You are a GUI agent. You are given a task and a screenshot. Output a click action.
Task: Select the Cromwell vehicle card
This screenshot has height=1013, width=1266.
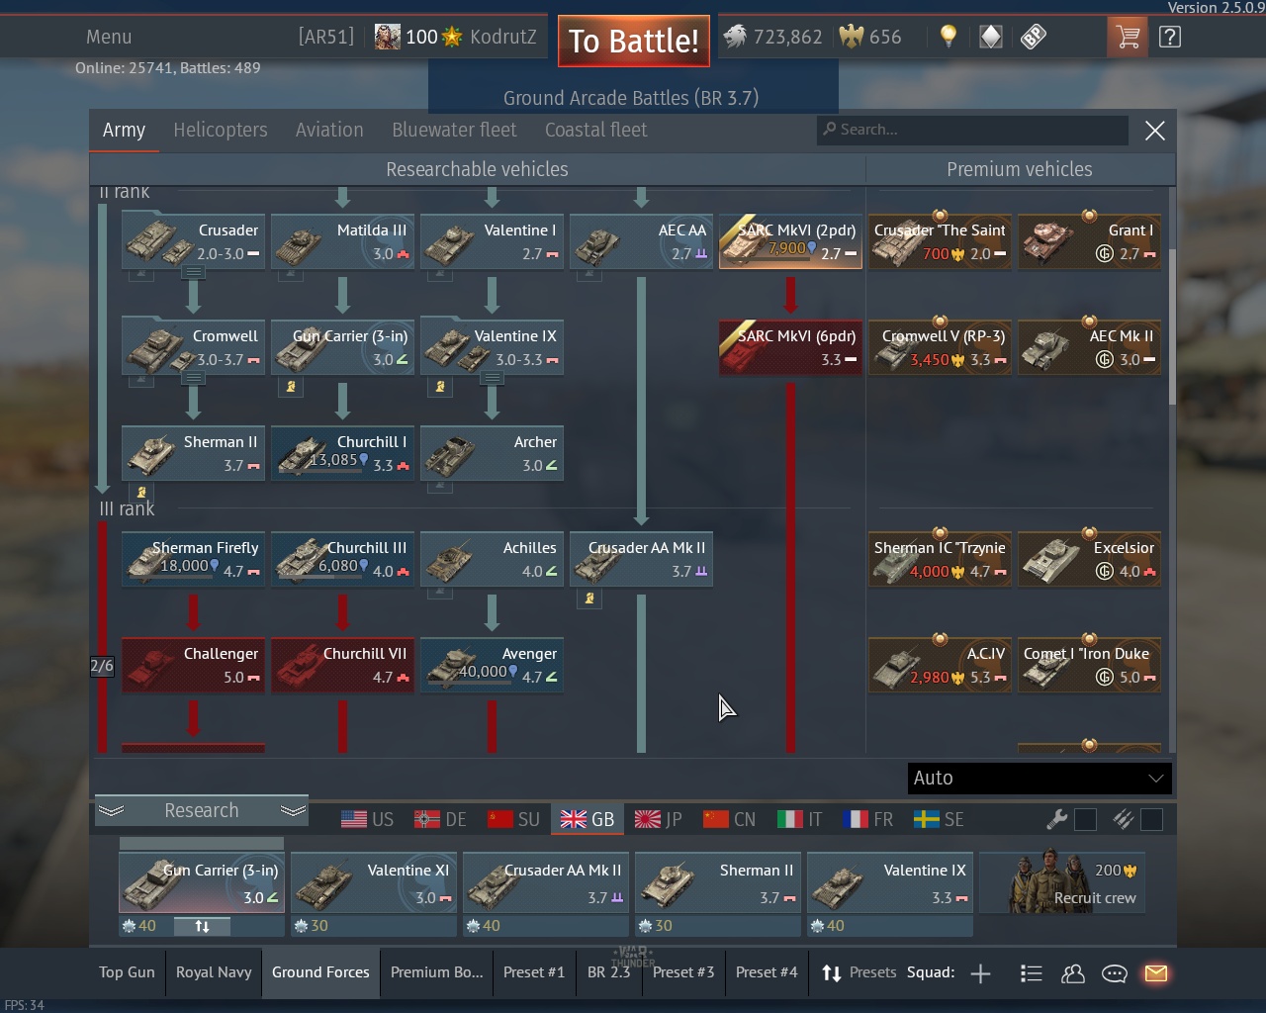[x=193, y=347]
